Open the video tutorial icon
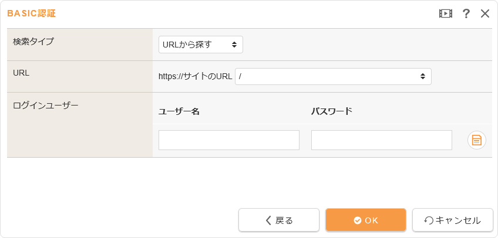 [x=445, y=13]
